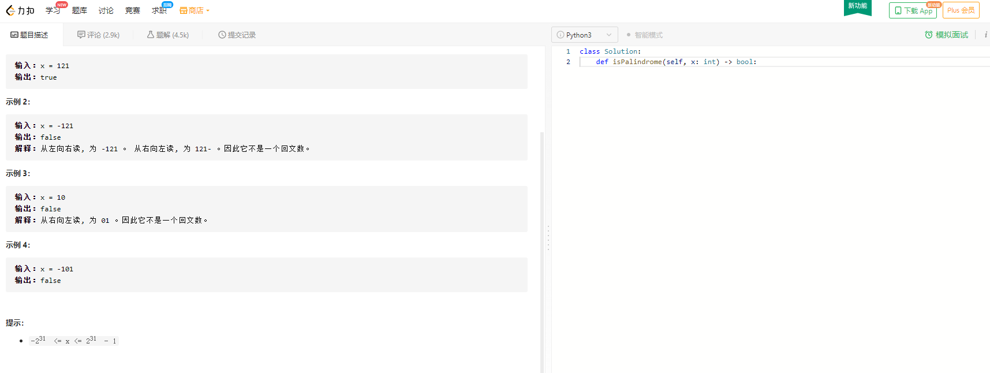Viewport: 990px width, 373px height.
Task: Toggle the 智能模式 smart mode
Action: (x=645, y=35)
